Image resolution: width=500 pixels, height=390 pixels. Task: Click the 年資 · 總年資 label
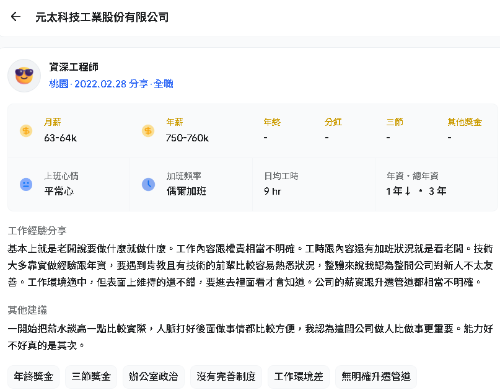[412, 176]
